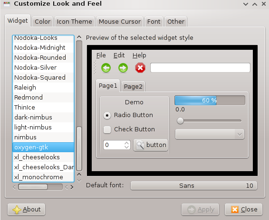The height and width of the screenshot is (220, 269).
Task: Click theme list scroll-up arrow
Action: click(x=79, y=37)
